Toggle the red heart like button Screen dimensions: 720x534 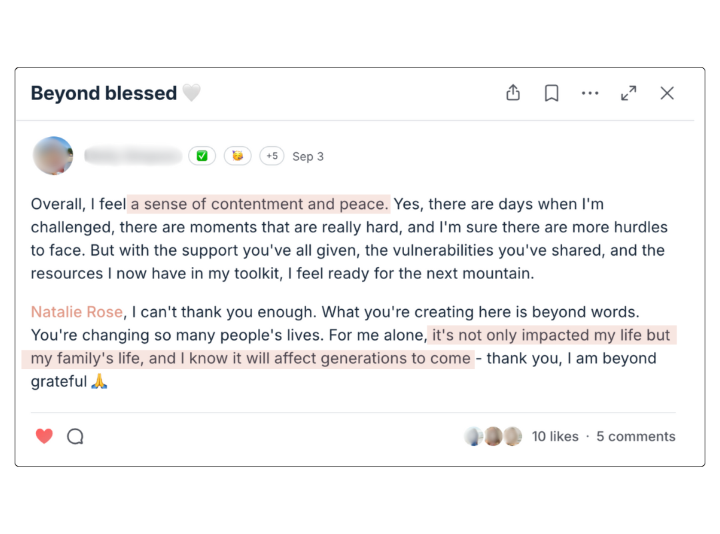[x=44, y=437]
